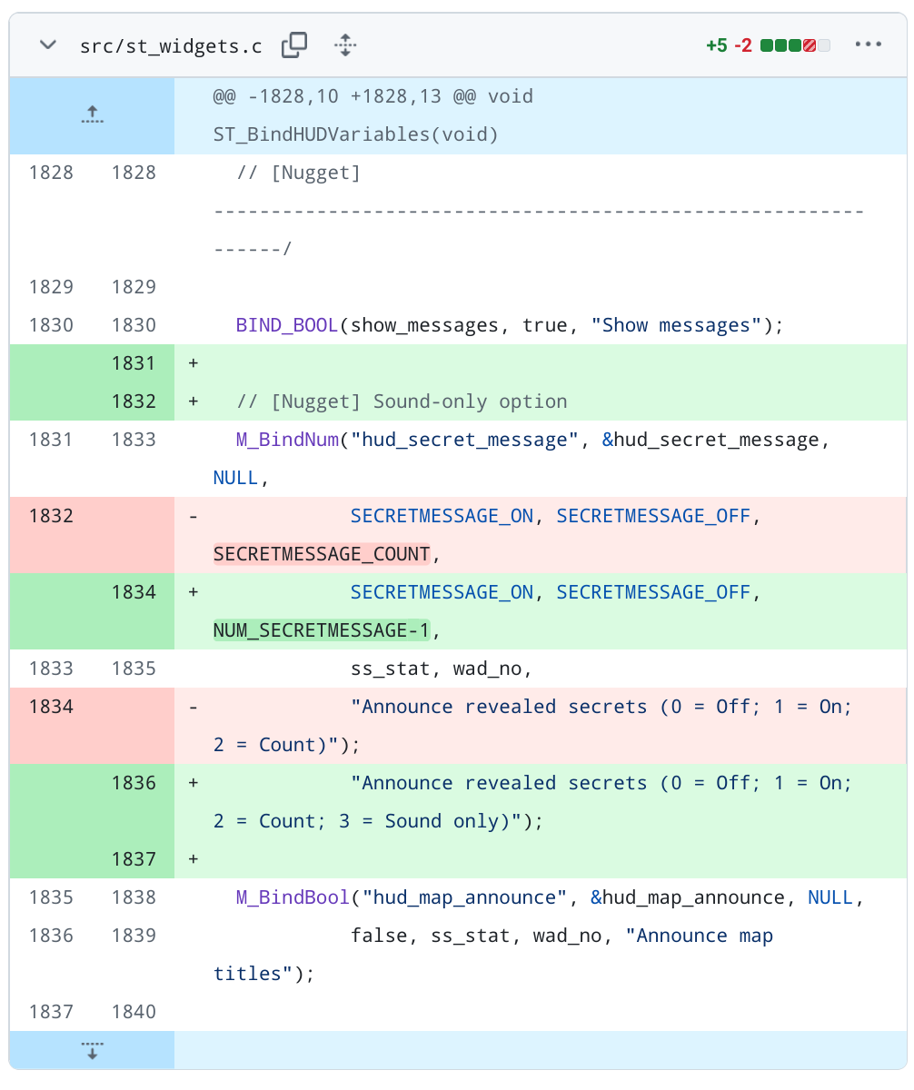
Task: Expand hidden lines below line 1840
Action: point(92,1050)
